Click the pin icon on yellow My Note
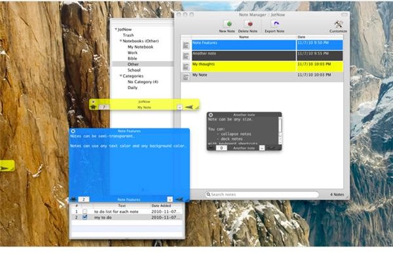 (93, 107)
